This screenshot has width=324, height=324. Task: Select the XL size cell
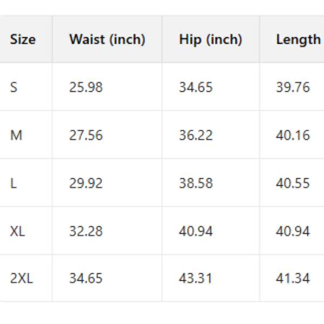pyautogui.click(x=18, y=231)
